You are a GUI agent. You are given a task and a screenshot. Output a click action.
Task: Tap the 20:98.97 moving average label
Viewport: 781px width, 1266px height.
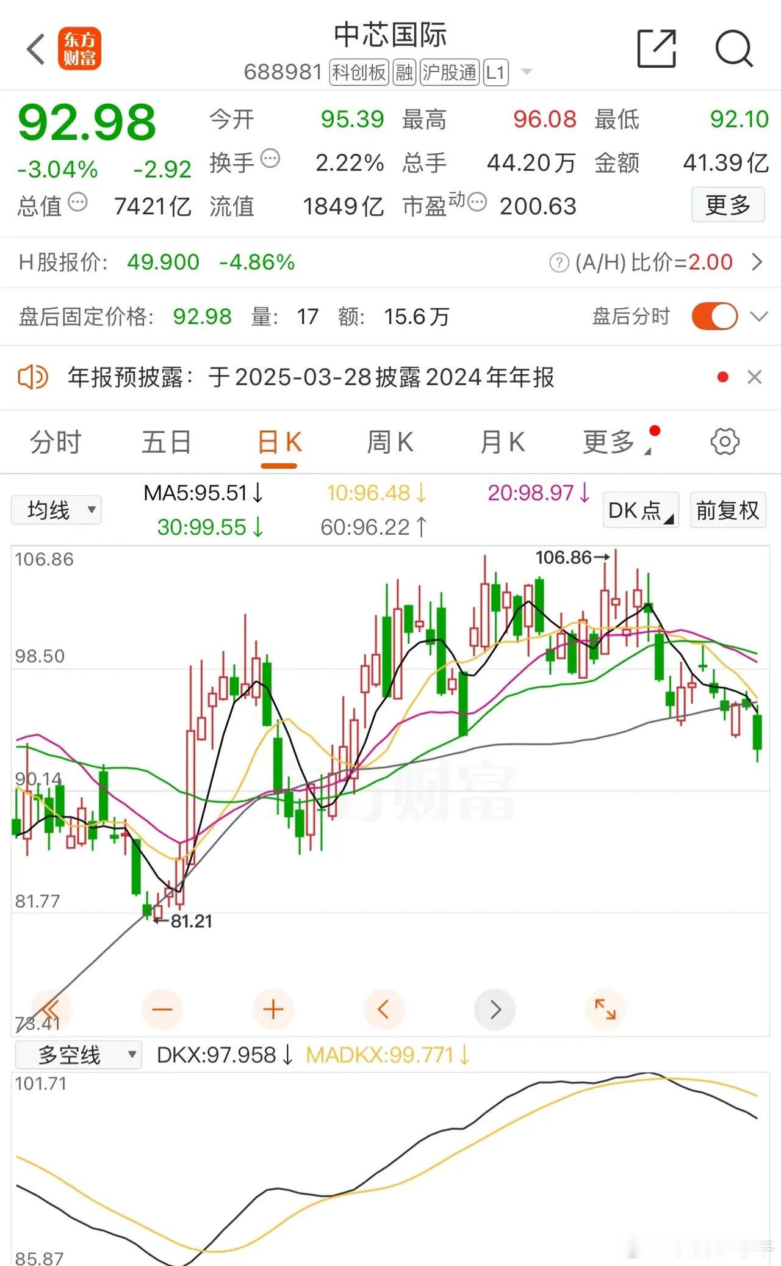tap(539, 493)
